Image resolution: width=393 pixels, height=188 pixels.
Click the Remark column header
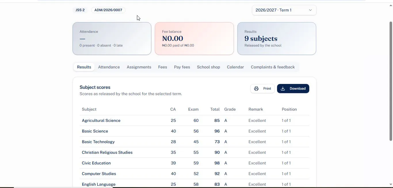pos(256,109)
